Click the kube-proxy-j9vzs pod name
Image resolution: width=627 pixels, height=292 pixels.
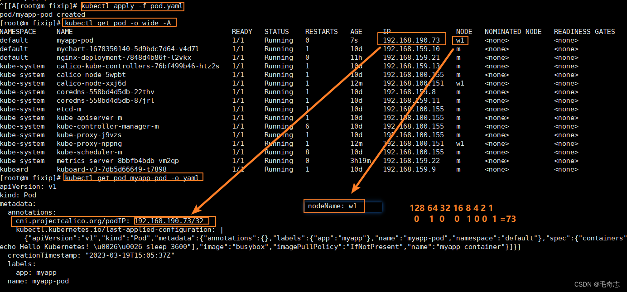coord(89,135)
